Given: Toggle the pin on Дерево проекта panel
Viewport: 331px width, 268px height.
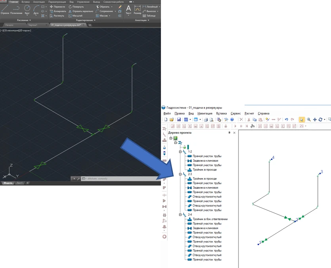Looking at the screenshot, I should click(229, 132).
